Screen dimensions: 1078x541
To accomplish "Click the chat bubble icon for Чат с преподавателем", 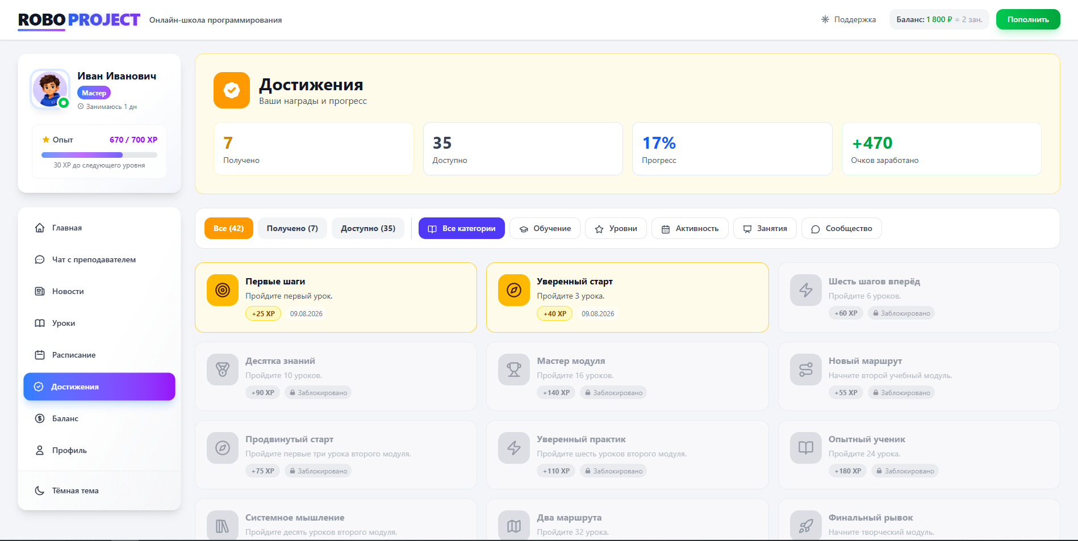I will tap(40, 259).
